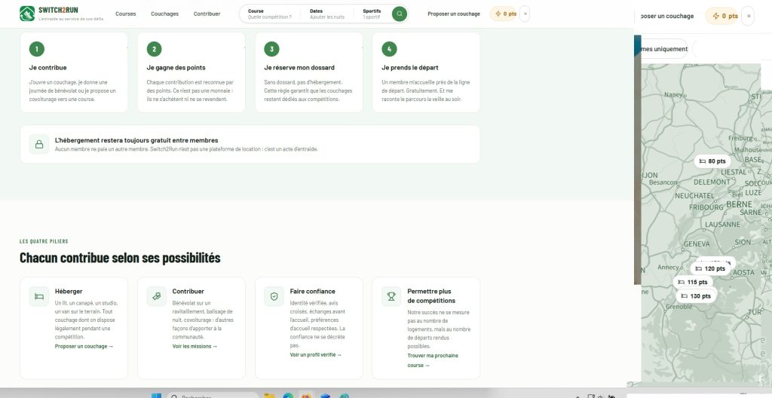Click the SWITCH2RUN brand name text
This screenshot has height=398, width=772.
tap(58, 10)
